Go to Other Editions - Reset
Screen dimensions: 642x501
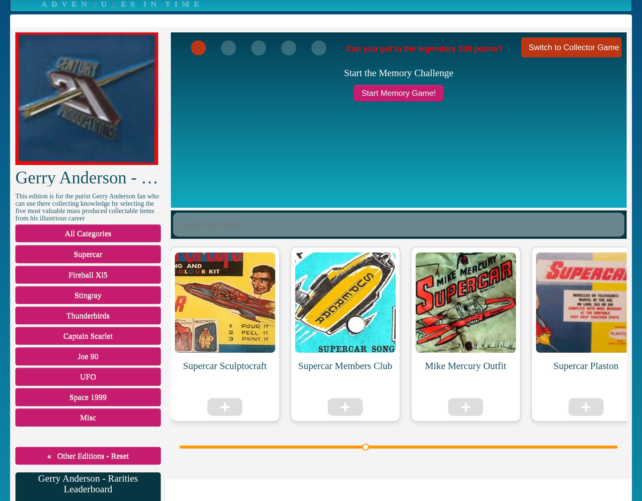88,456
